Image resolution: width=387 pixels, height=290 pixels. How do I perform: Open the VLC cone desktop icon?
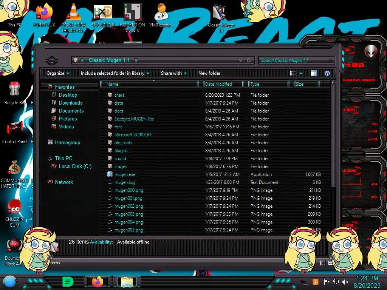(x=74, y=17)
